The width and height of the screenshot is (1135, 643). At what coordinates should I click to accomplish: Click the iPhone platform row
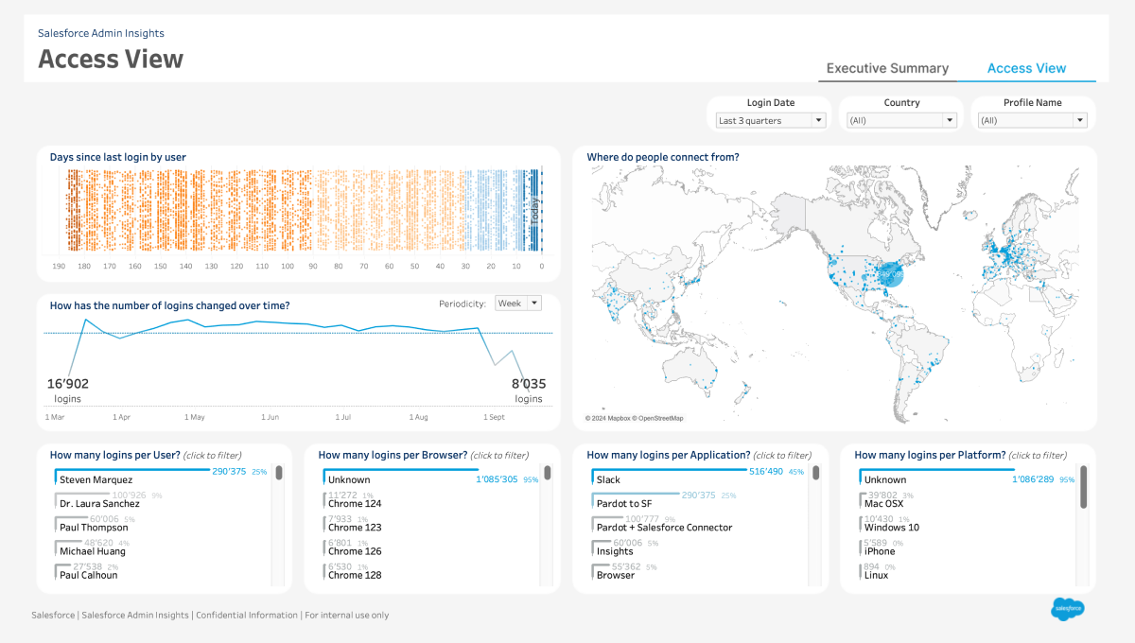[x=880, y=550]
